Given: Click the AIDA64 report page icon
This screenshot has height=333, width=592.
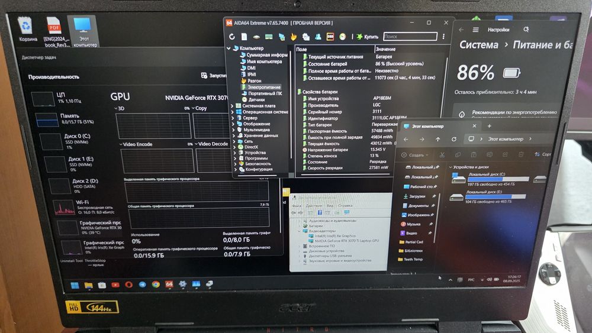Looking at the screenshot, I should [244, 37].
